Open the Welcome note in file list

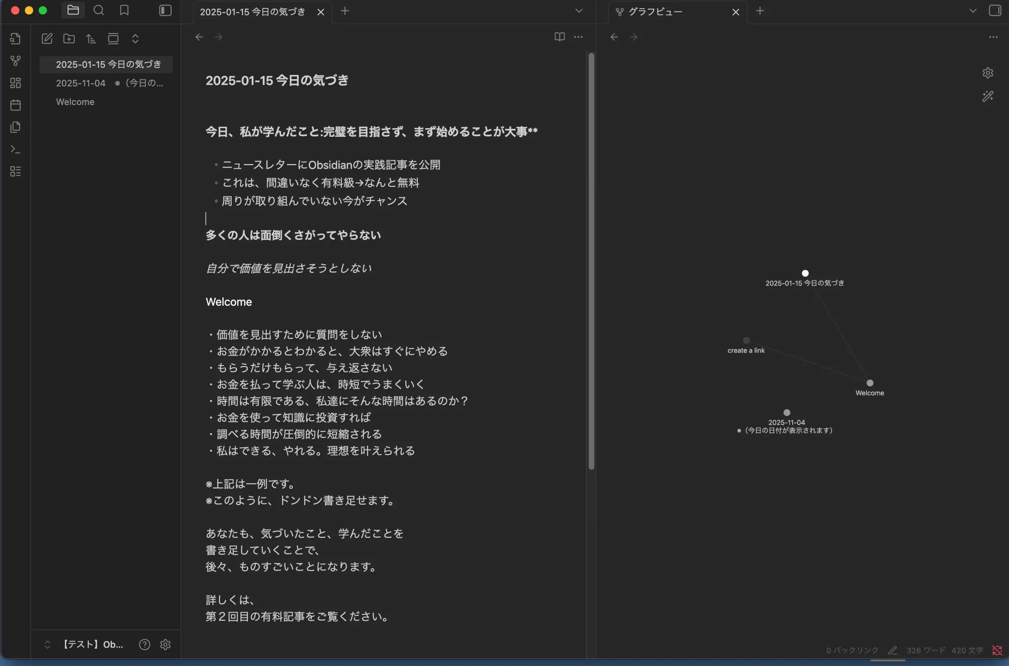point(106,101)
